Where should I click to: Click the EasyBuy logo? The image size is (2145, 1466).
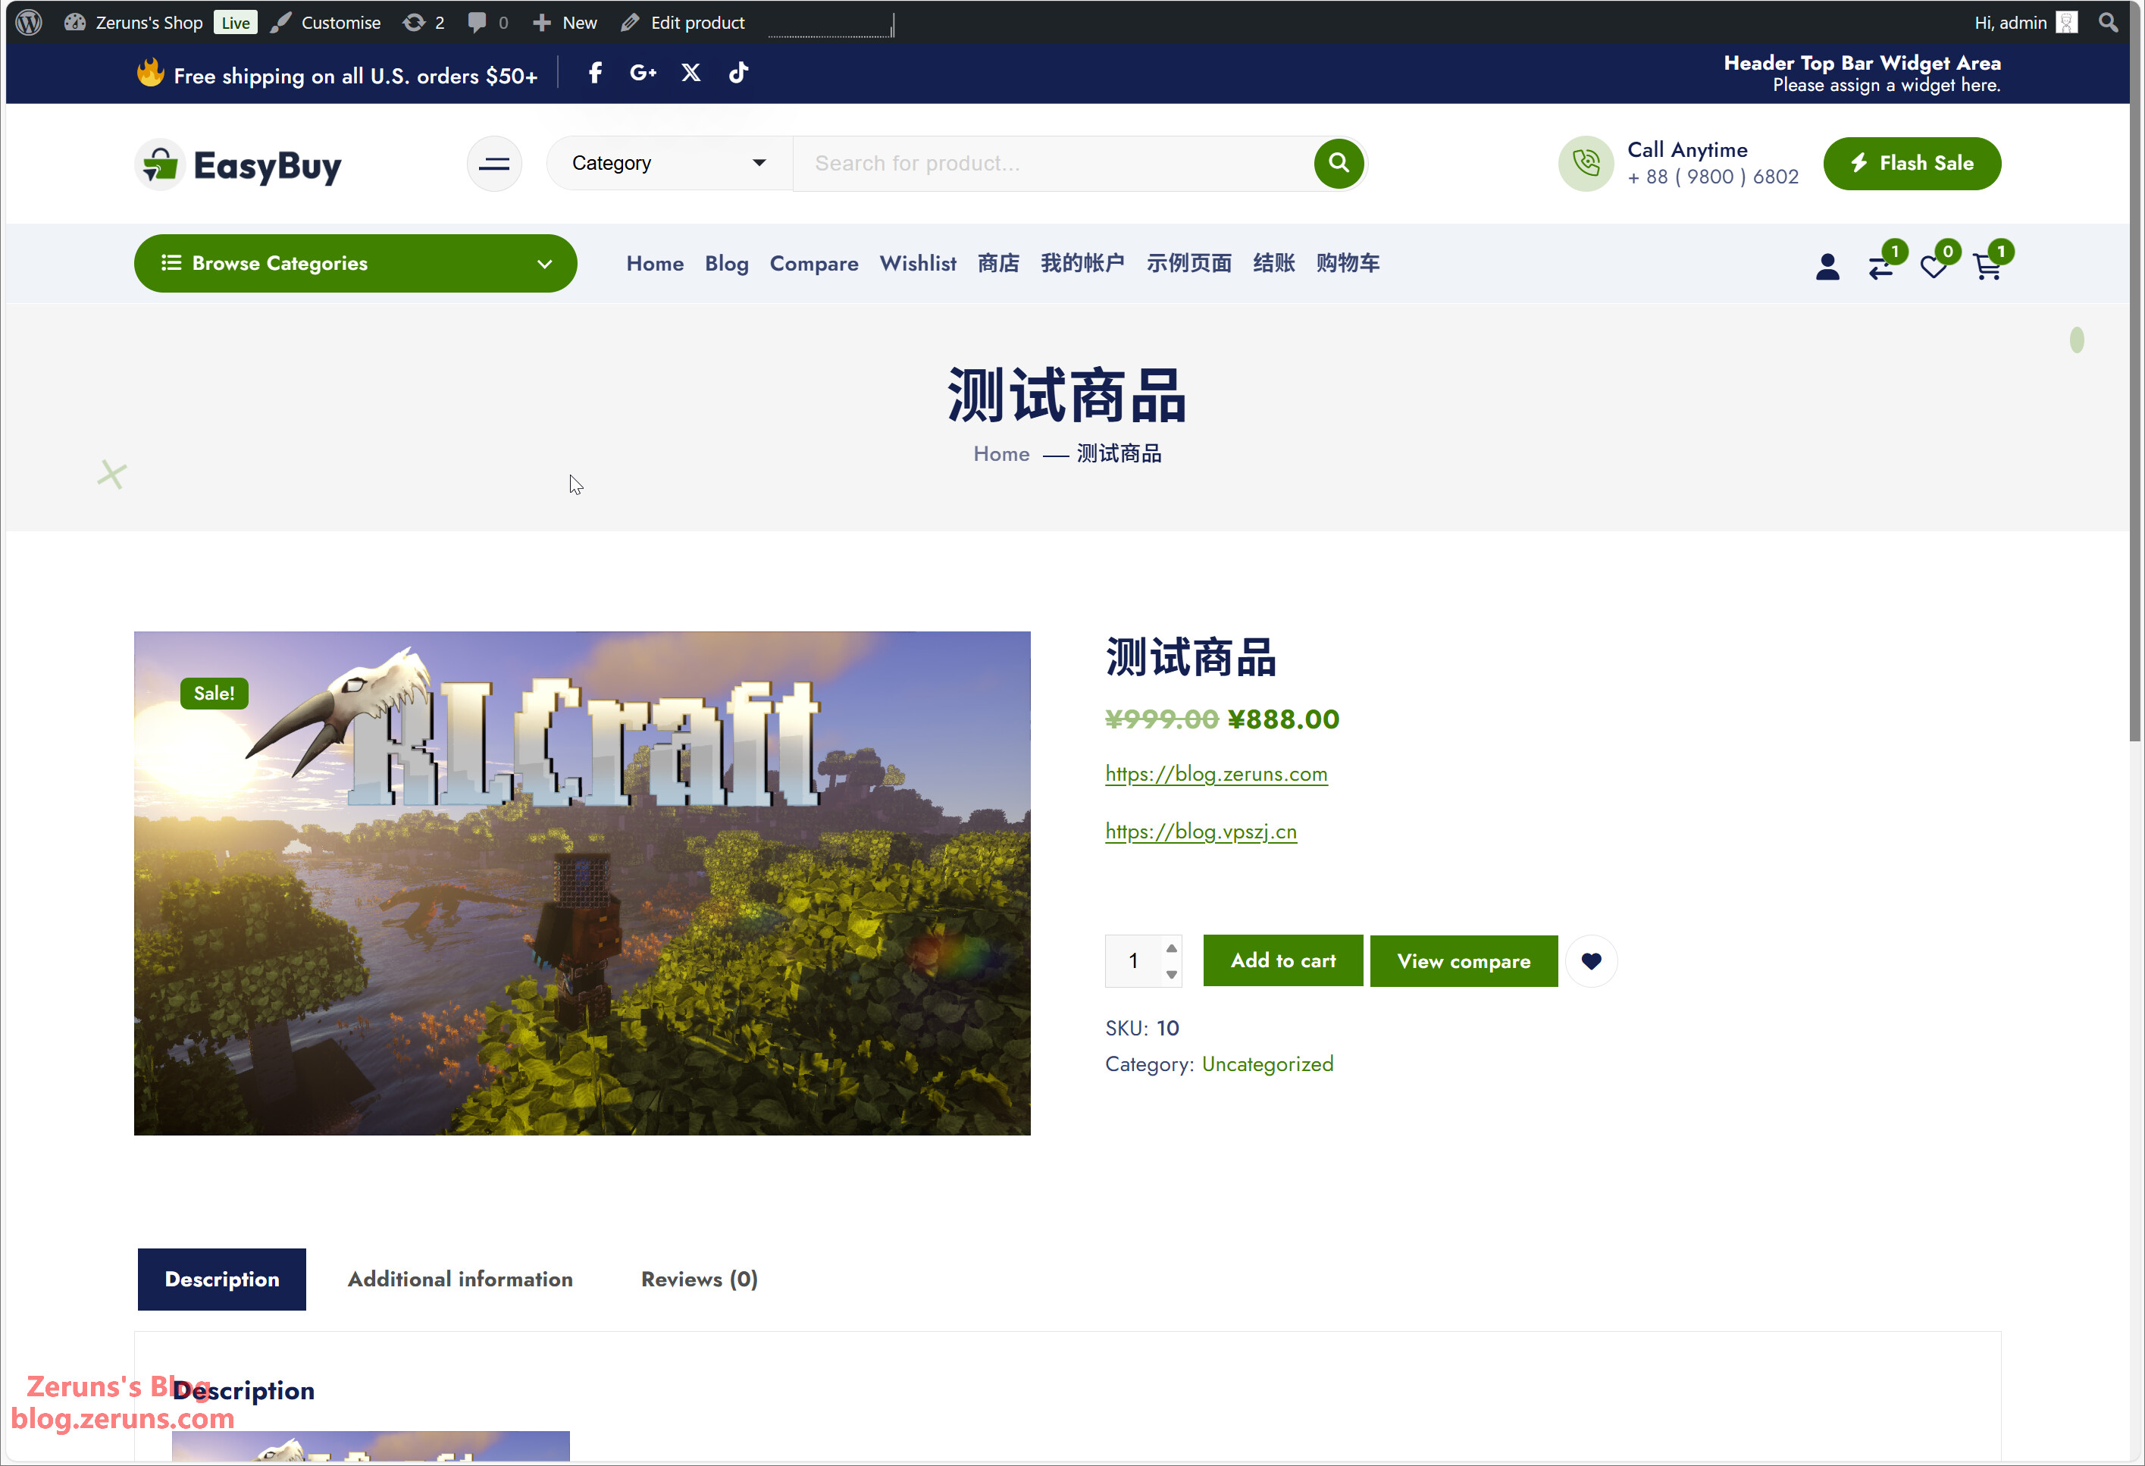pos(238,164)
